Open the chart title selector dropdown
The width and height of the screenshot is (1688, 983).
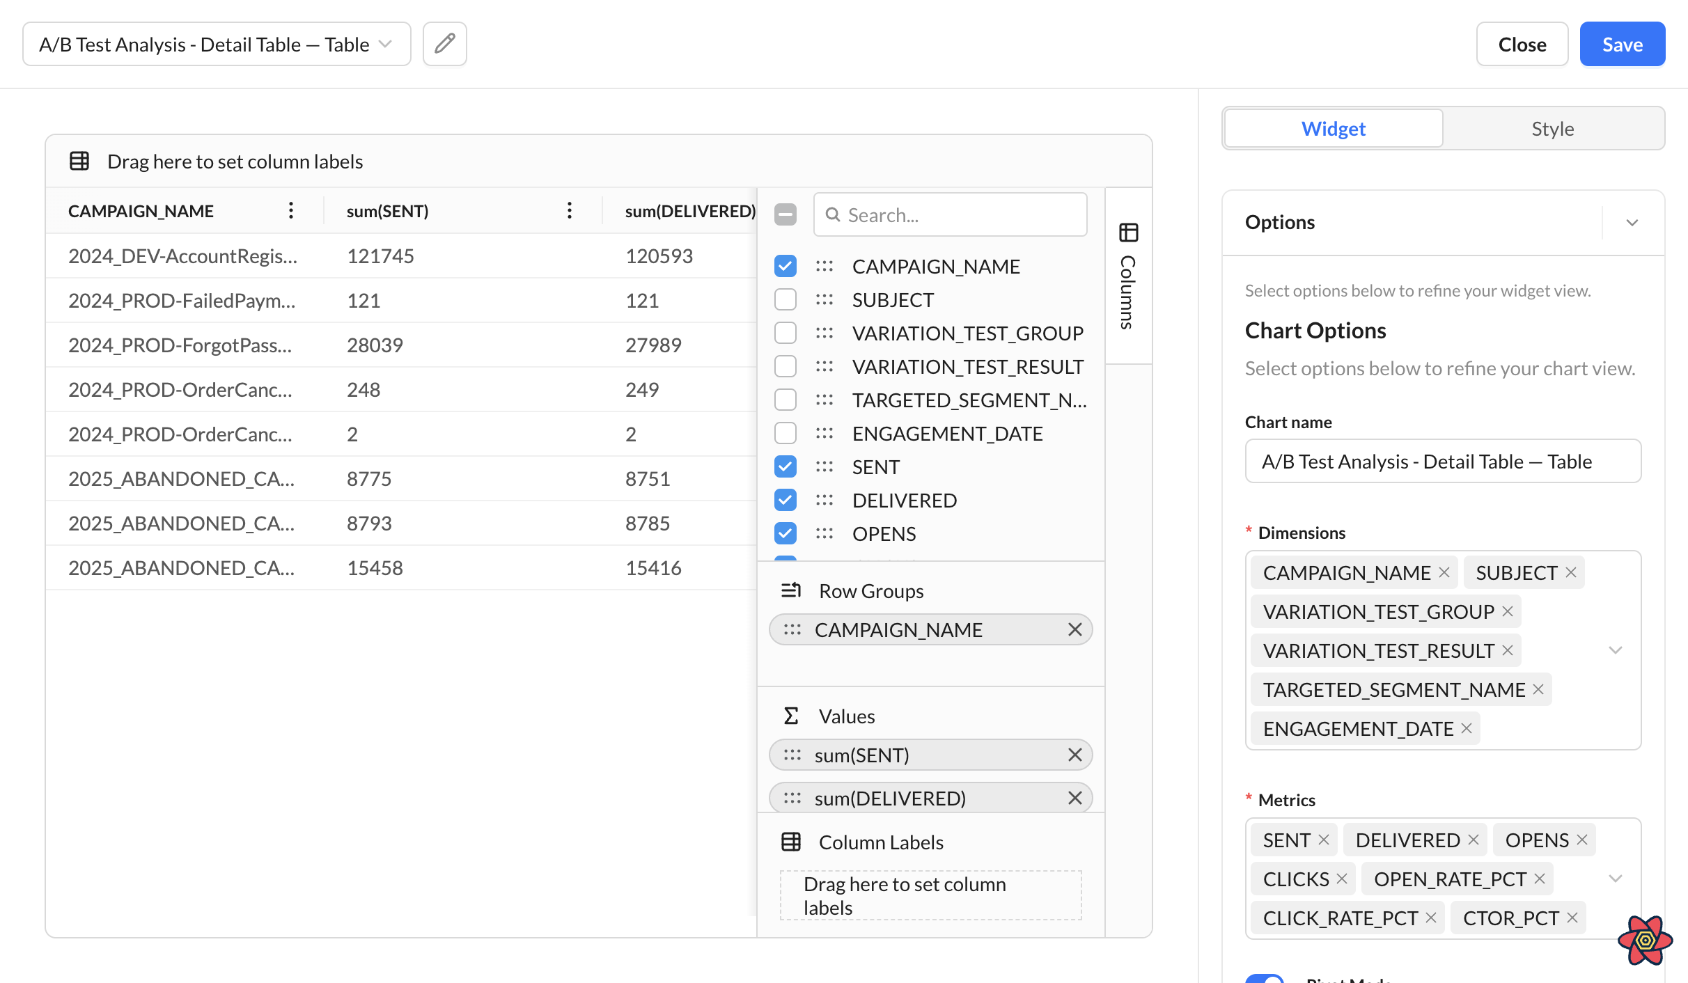coord(217,44)
